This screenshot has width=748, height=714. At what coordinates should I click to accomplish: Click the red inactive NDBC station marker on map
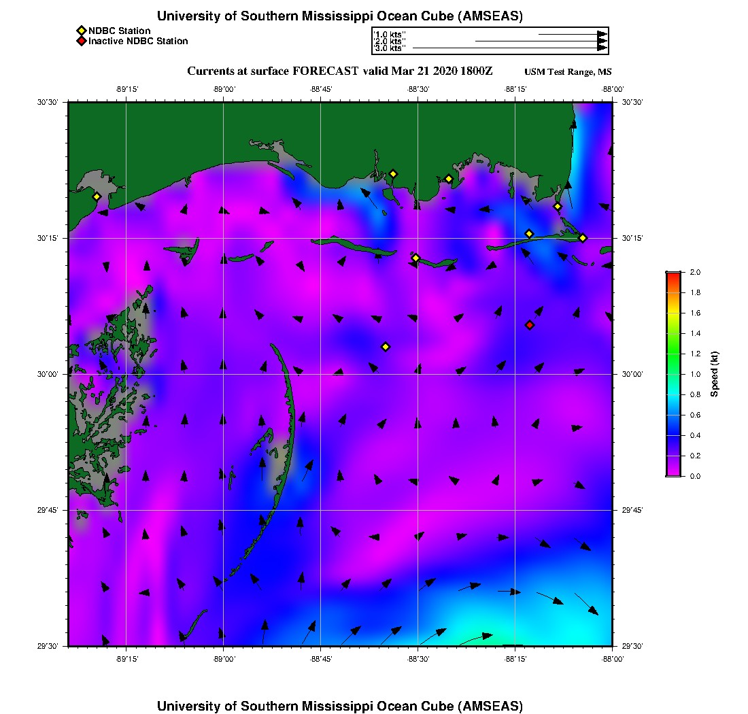pyautogui.click(x=530, y=325)
